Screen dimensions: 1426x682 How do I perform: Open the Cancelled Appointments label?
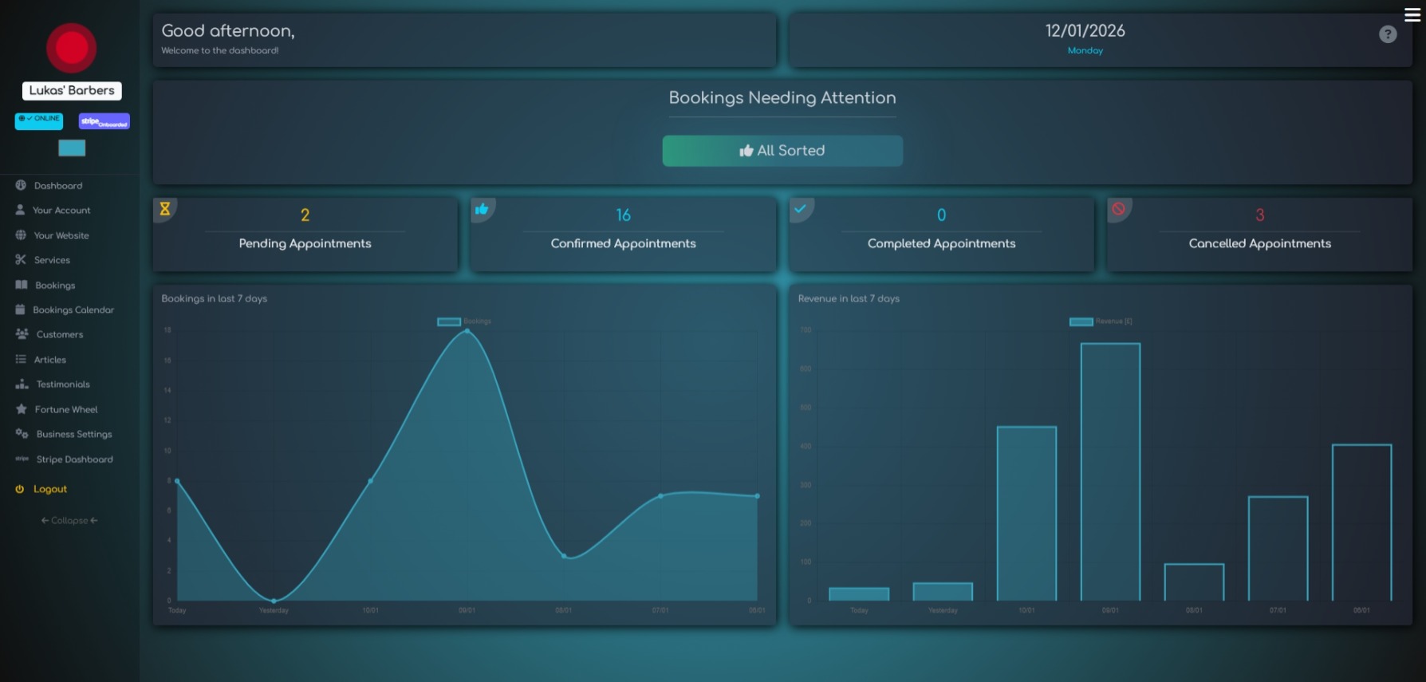[x=1260, y=243]
